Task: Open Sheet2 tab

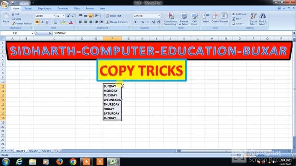Action: click(33, 151)
